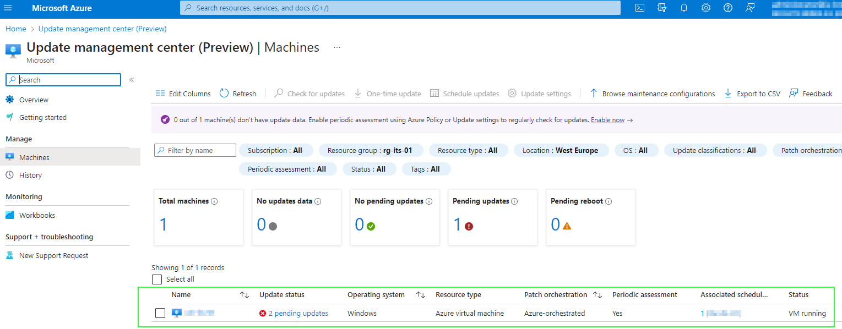Select Machines in the sidebar
This screenshot has height=329, width=842.
[70, 157]
